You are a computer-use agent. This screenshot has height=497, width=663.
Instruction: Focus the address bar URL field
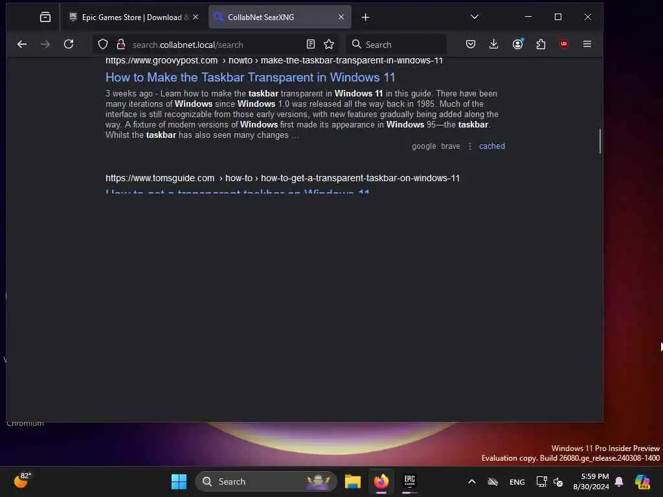[216, 45]
